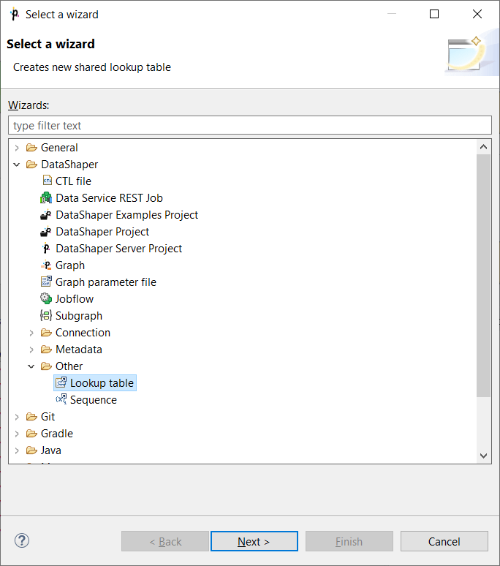Select the Sequence icon
Viewport: 500px width, 566px height.
tap(61, 399)
